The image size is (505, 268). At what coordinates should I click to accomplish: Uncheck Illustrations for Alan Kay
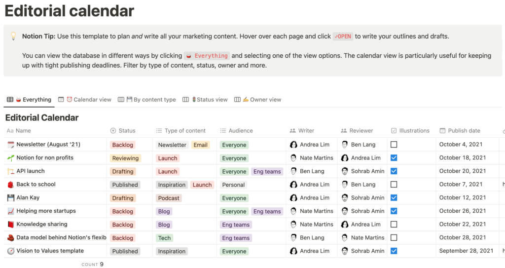click(394, 198)
